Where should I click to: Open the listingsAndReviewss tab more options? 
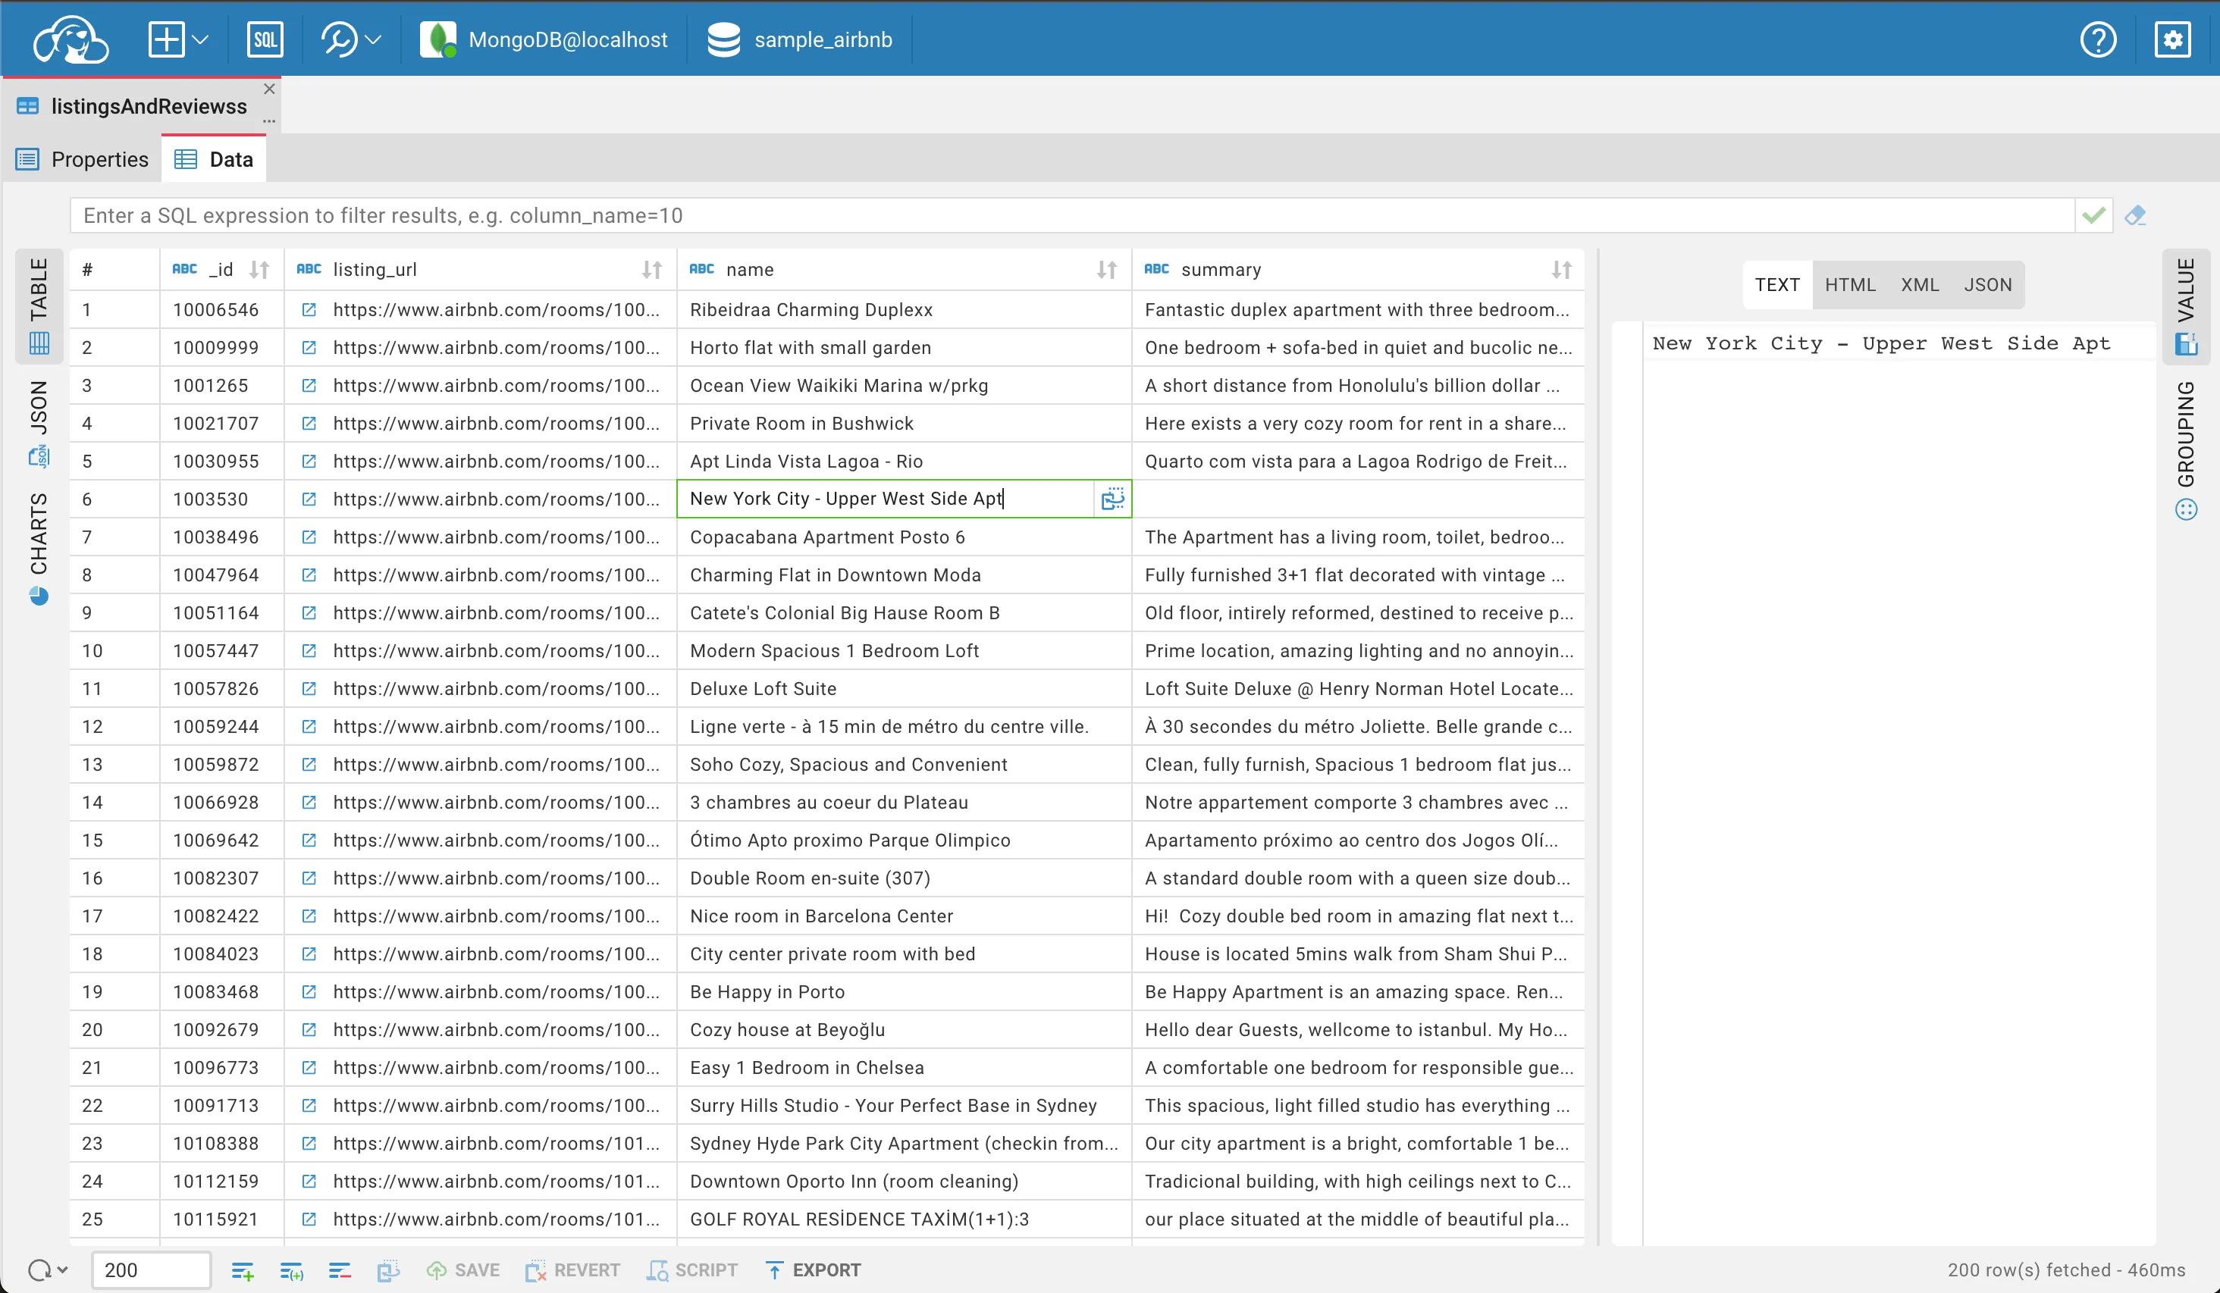tap(270, 121)
